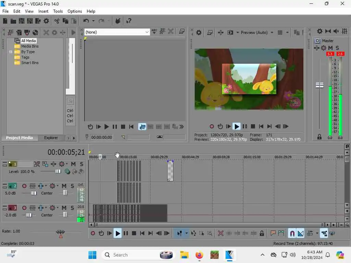
Task: Open project properties gear in main toolbar
Action: click(x=46, y=21)
